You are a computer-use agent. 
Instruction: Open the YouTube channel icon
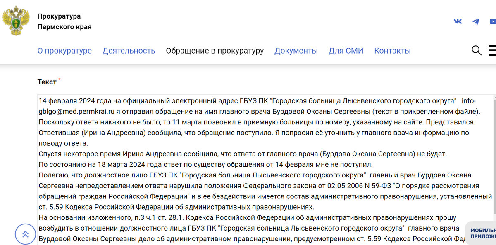(493, 21)
